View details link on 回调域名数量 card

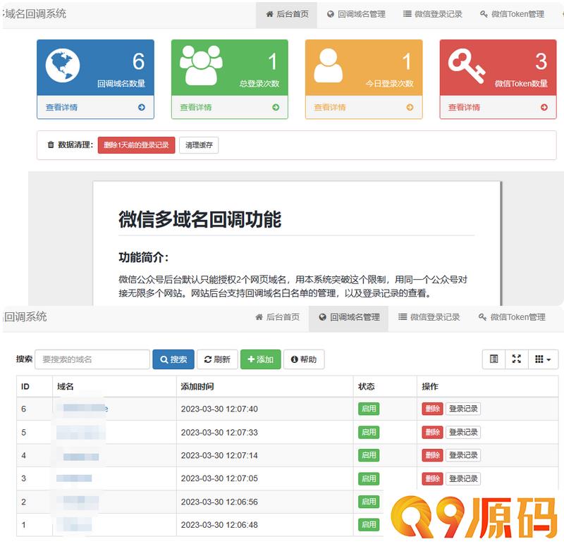click(x=61, y=107)
